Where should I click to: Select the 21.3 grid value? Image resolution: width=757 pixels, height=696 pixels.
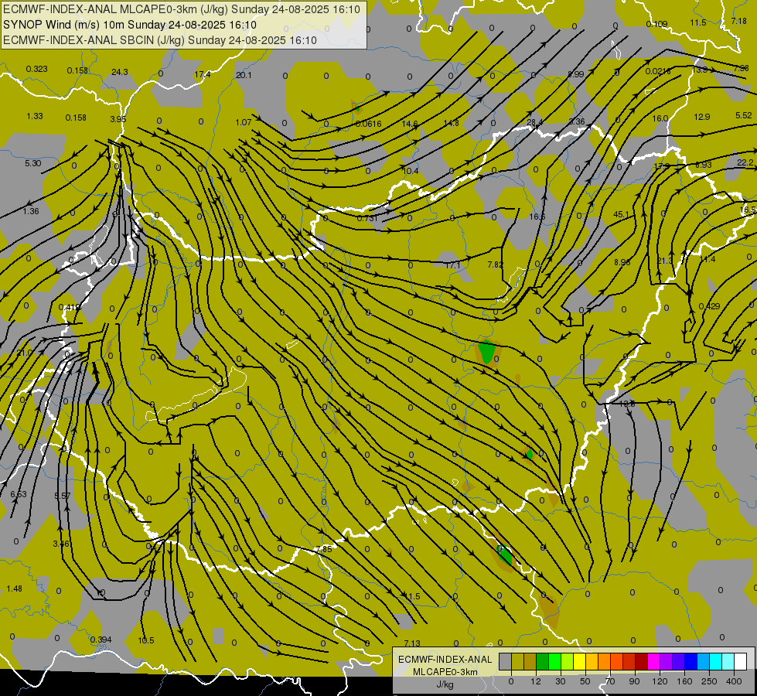[664, 261]
